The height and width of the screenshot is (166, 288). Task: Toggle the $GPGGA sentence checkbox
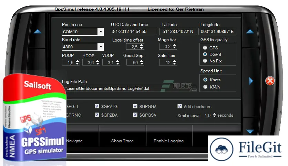click(135, 106)
